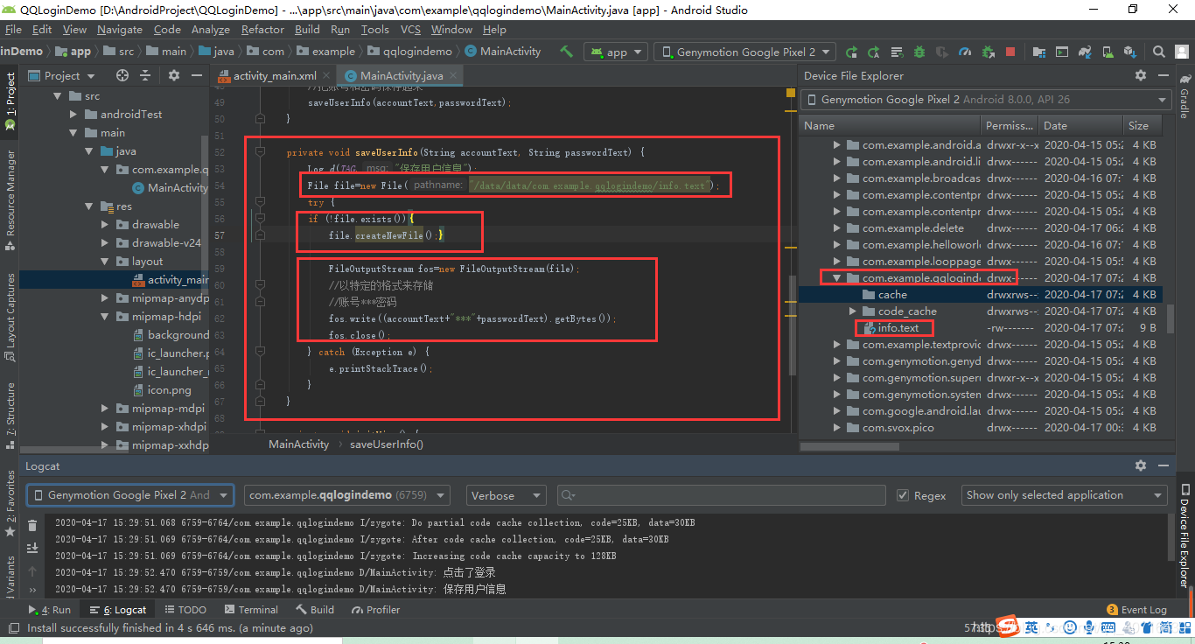Click saveUserInfo() in the bottom editor breadcrumb
Image resolution: width=1195 pixels, height=644 pixels.
click(x=387, y=444)
